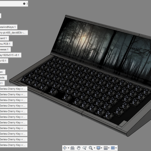This screenshot has height=151, width=151.
Task: Open the Zoom Window dropdown arrow
Action: pos(94,148)
